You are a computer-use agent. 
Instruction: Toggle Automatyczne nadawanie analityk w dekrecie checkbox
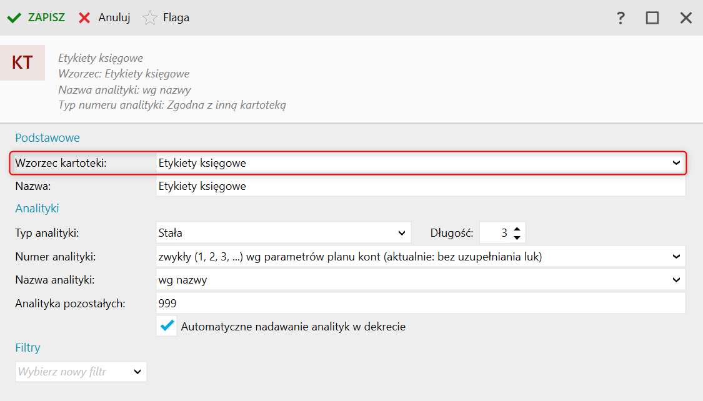(167, 326)
